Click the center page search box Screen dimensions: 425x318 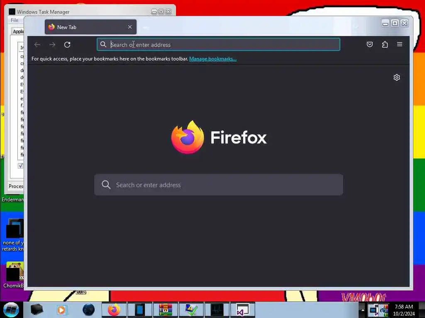(x=218, y=185)
